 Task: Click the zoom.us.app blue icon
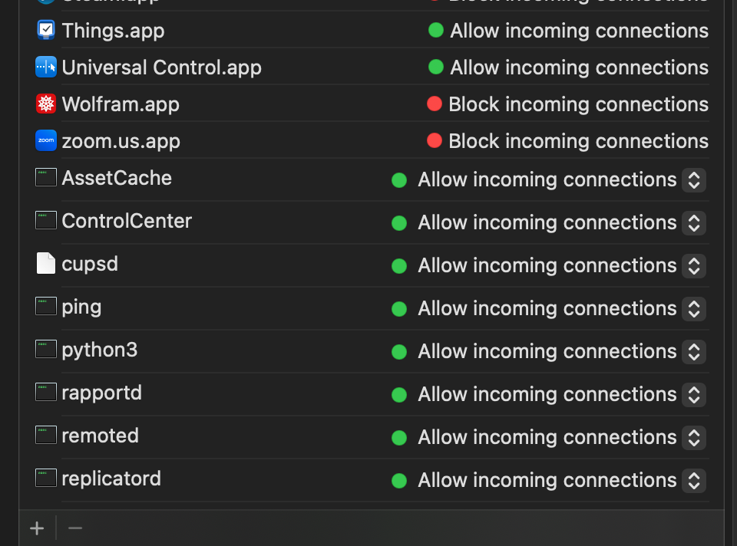46,141
